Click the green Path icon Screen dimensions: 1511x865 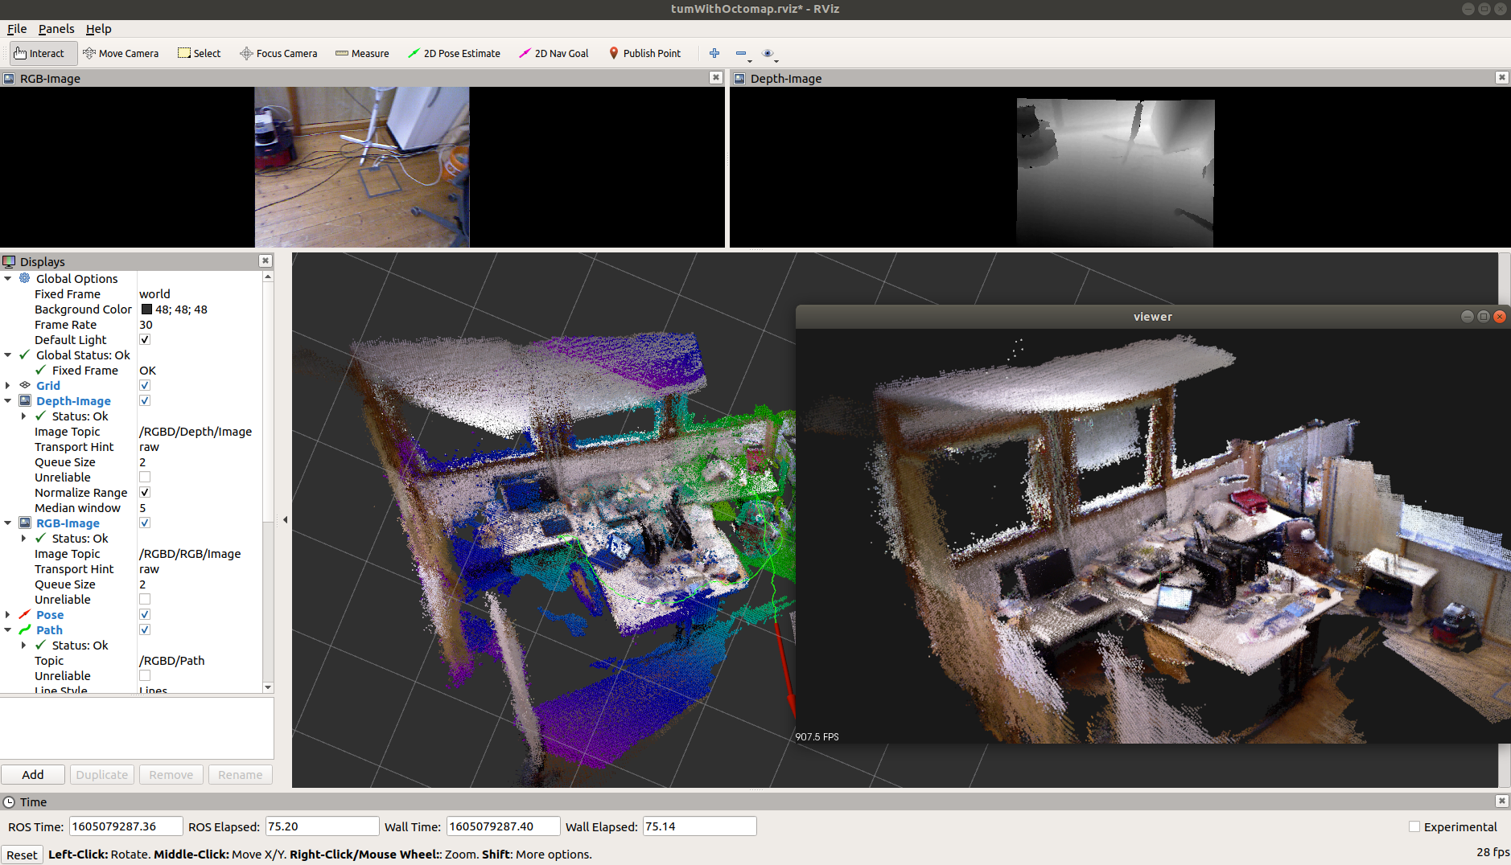click(x=25, y=629)
